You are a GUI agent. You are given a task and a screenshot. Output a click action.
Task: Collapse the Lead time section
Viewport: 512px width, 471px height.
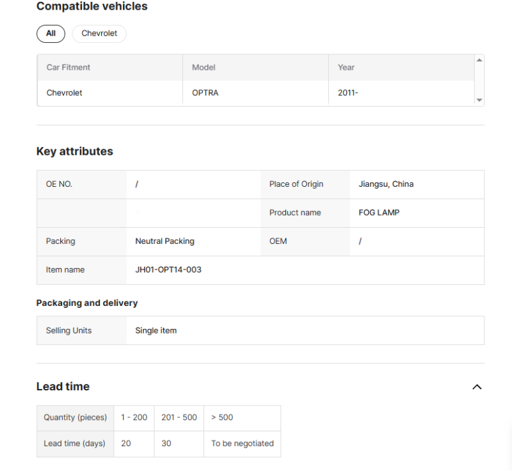476,387
